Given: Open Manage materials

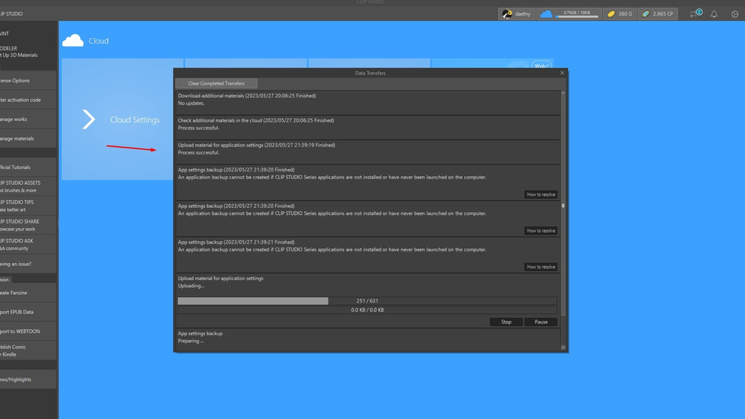Looking at the screenshot, I should coord(28,139).
